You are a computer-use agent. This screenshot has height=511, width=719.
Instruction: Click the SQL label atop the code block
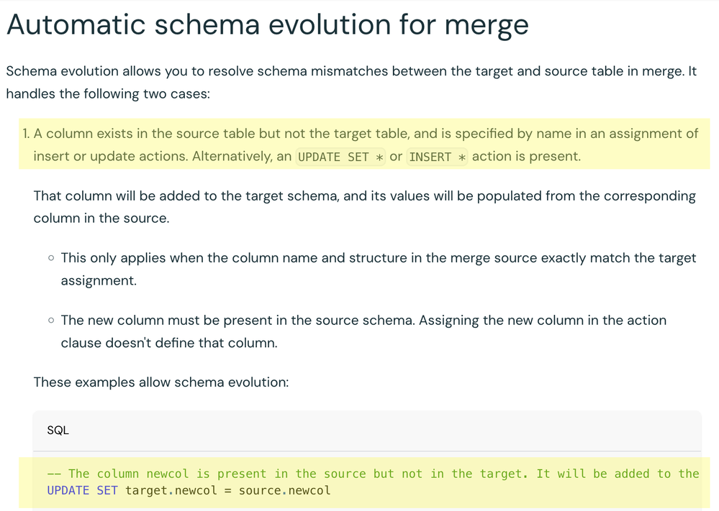58,431
